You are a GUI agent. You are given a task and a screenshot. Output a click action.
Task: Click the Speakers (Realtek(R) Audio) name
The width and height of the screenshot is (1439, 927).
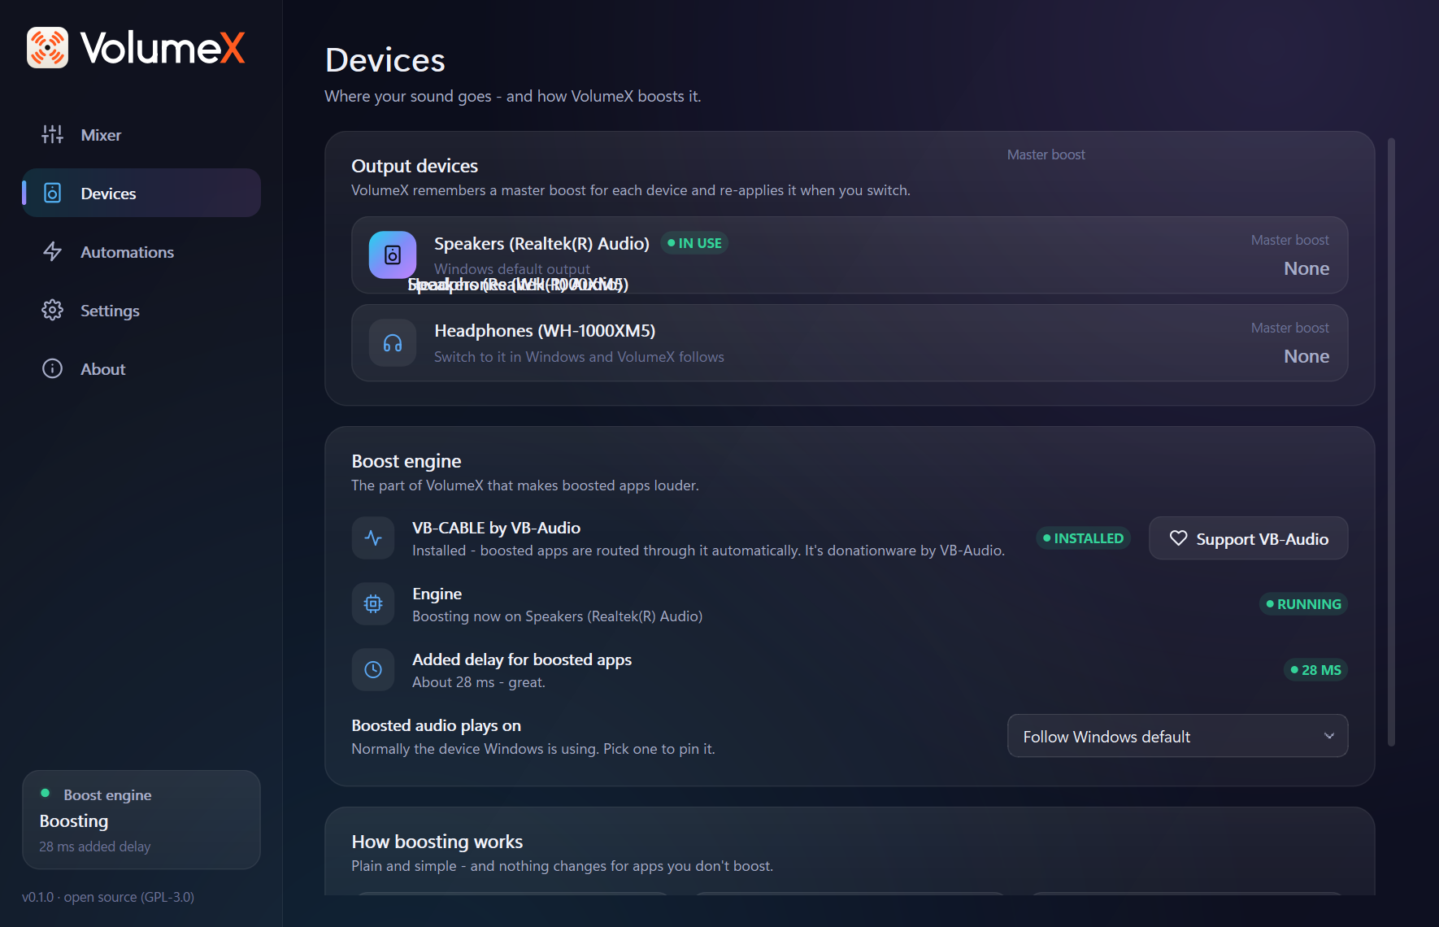tap(541, 243)
